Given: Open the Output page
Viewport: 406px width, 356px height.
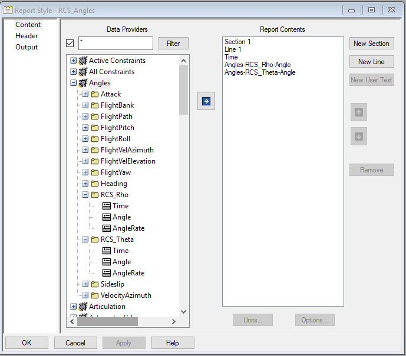Looking at the screenshot, I should [x=27, y=47].
